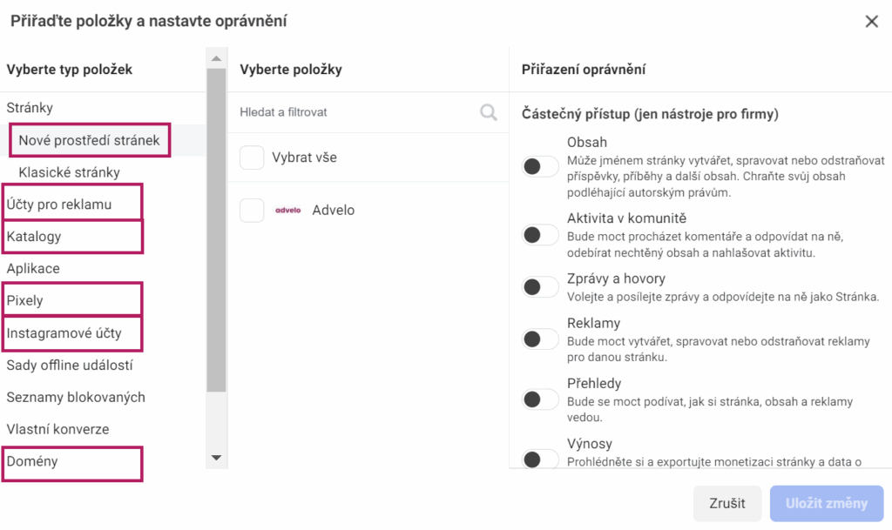Click the Zrušit button

[726, 503]
